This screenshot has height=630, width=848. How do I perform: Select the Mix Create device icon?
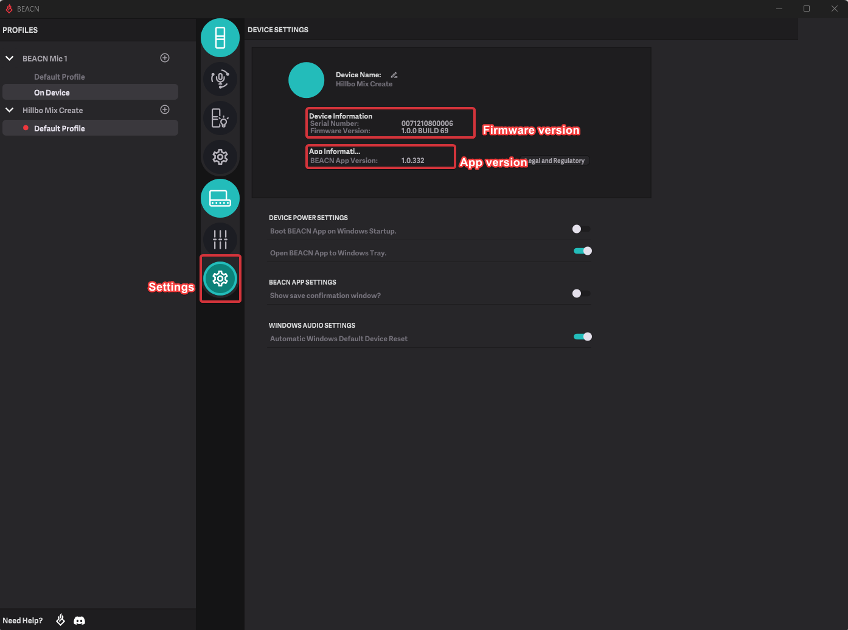tap(220, 198)
